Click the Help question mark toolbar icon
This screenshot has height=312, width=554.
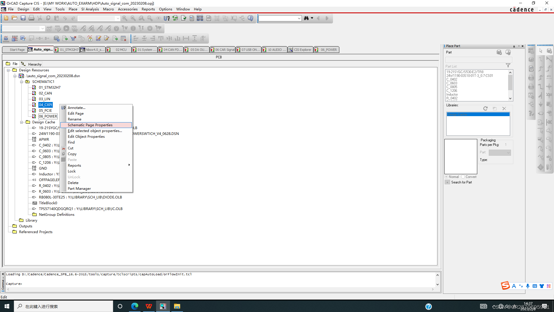pos(250,18)
